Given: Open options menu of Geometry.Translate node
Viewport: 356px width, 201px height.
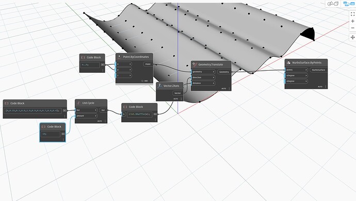Looking at the screenshot, I should point(229,89).
